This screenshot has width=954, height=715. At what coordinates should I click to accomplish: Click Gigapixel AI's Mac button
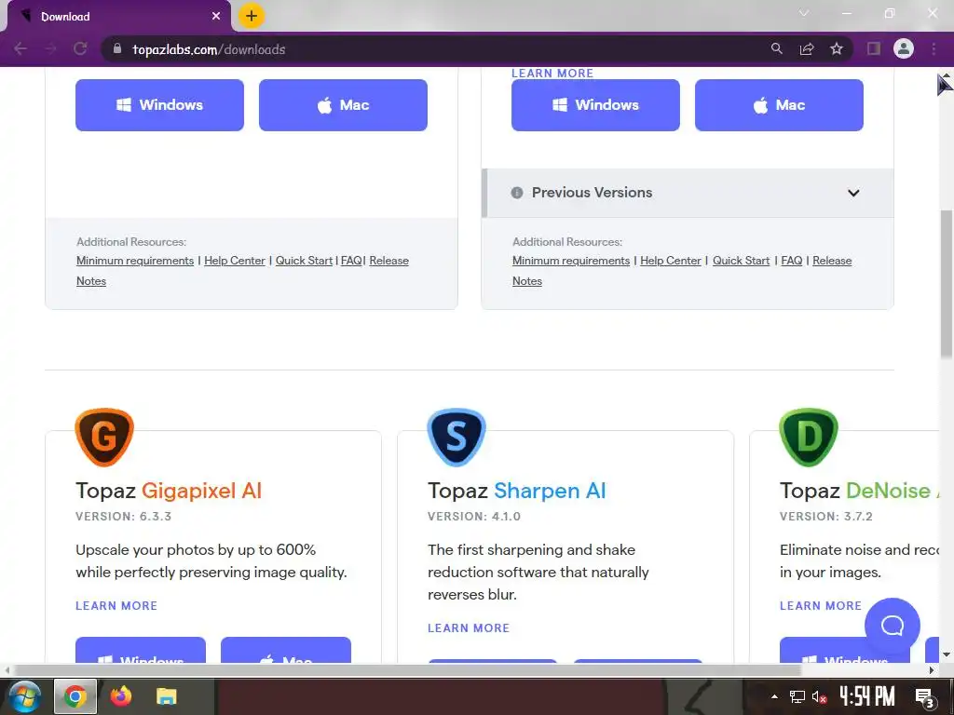click(x=286, y=650)
